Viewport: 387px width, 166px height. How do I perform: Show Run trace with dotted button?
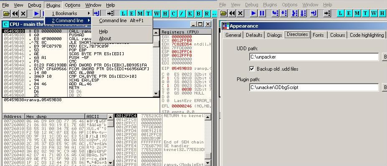[x=214, y=13]
